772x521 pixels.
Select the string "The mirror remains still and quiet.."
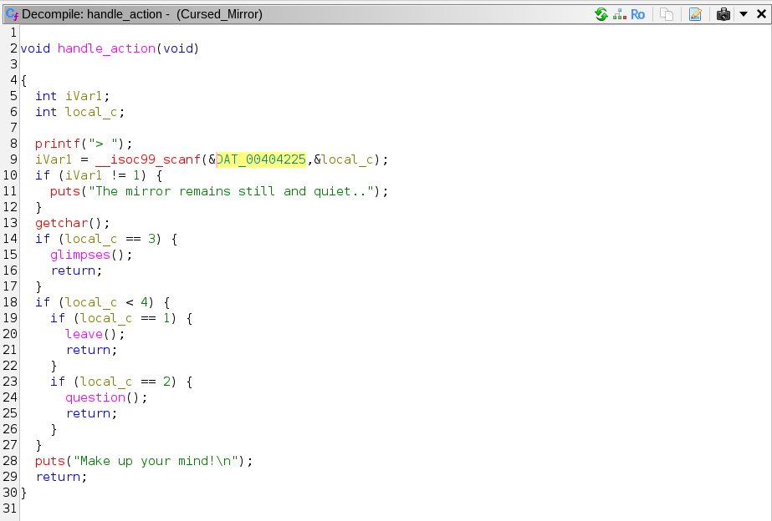(231, 192)
